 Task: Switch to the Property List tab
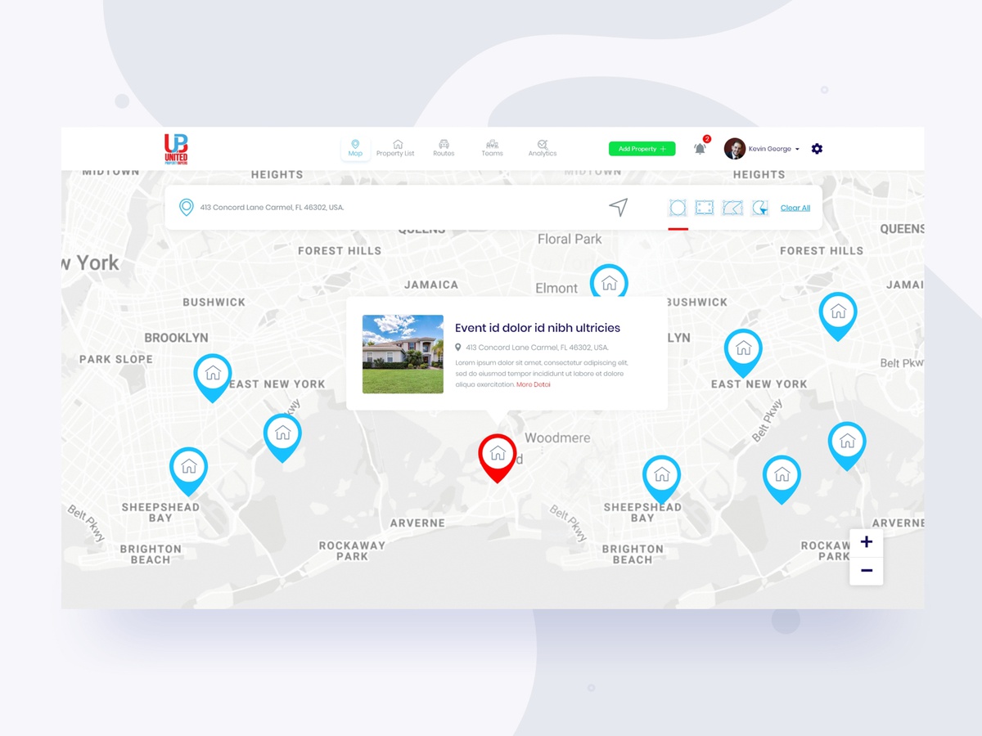pyautogui.click(x=395, y=148)
